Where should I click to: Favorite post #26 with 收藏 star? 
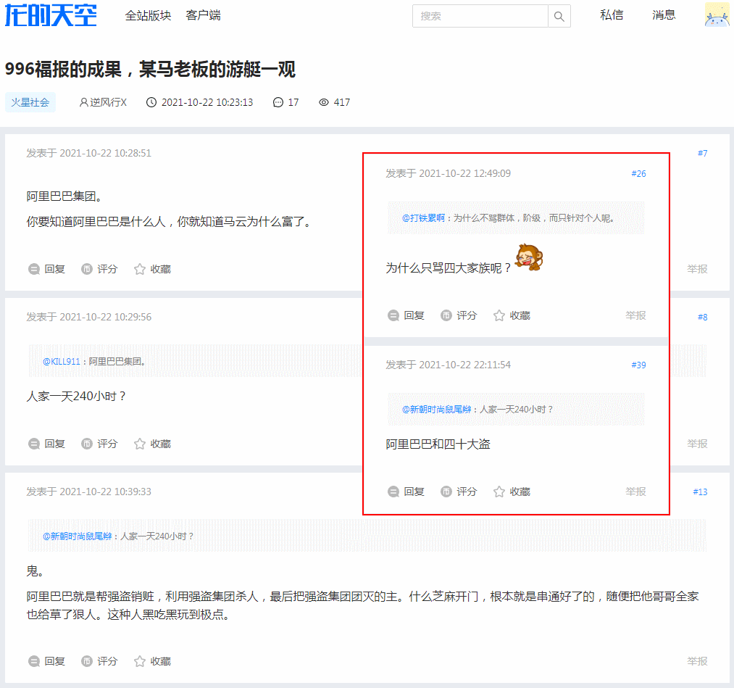pos(512,315)
